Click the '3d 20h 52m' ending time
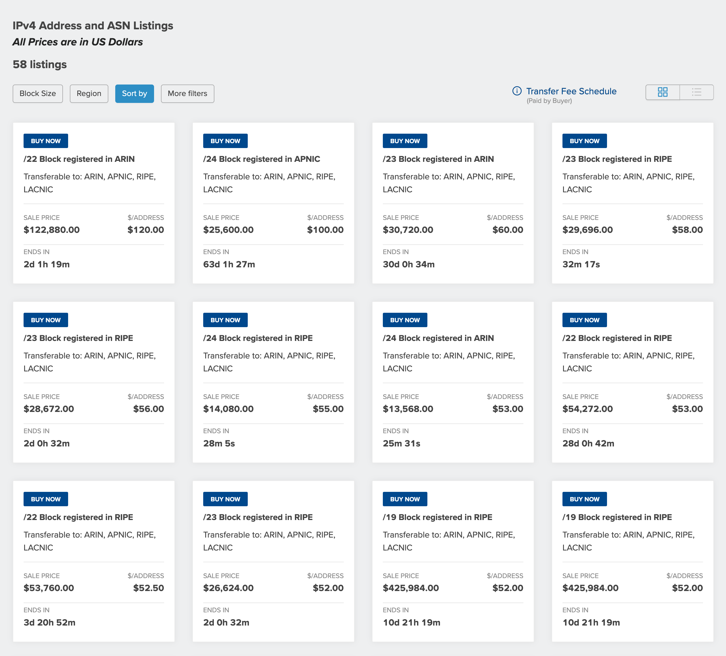Viewport: 726px width, 656px height. (x=49, y=622)
